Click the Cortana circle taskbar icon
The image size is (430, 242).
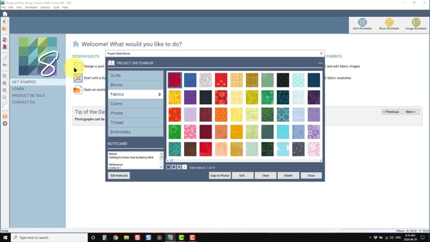click(x=93, y=237)
